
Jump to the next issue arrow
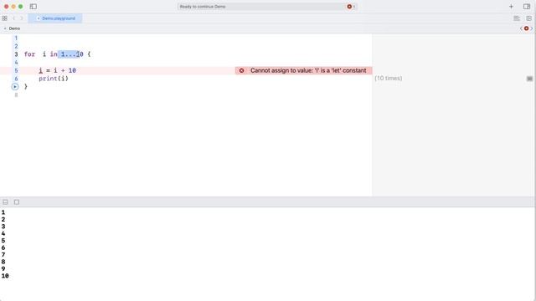(532, 28)
